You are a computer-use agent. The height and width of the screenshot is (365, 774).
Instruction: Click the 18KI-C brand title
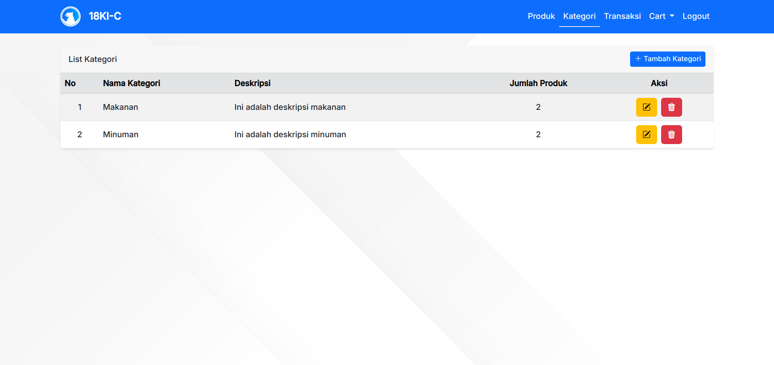(x=105, y=16)
